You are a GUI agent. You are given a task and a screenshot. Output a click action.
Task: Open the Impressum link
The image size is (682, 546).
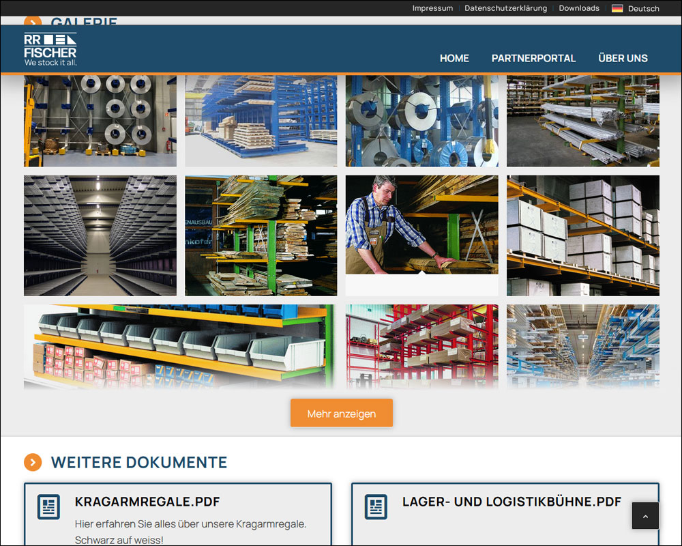coord(432,8)
